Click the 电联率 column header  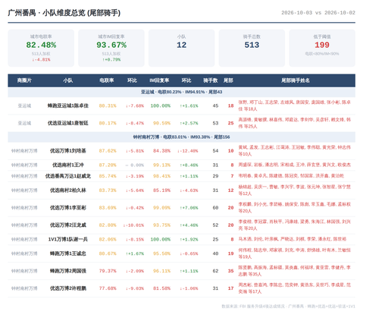pos(106,80)
